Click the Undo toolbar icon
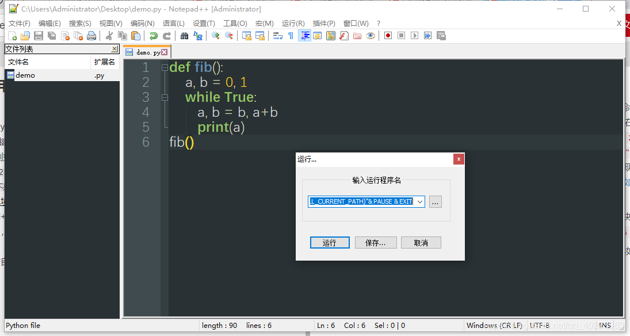 pyautogui.click(x=152, y=36)
